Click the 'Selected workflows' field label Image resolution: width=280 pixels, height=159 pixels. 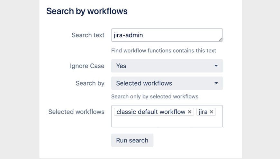[76, 112]
